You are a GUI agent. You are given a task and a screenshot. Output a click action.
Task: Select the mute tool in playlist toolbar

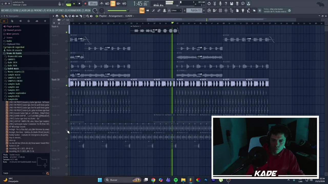pyautogui.click(x=73, y=16)
